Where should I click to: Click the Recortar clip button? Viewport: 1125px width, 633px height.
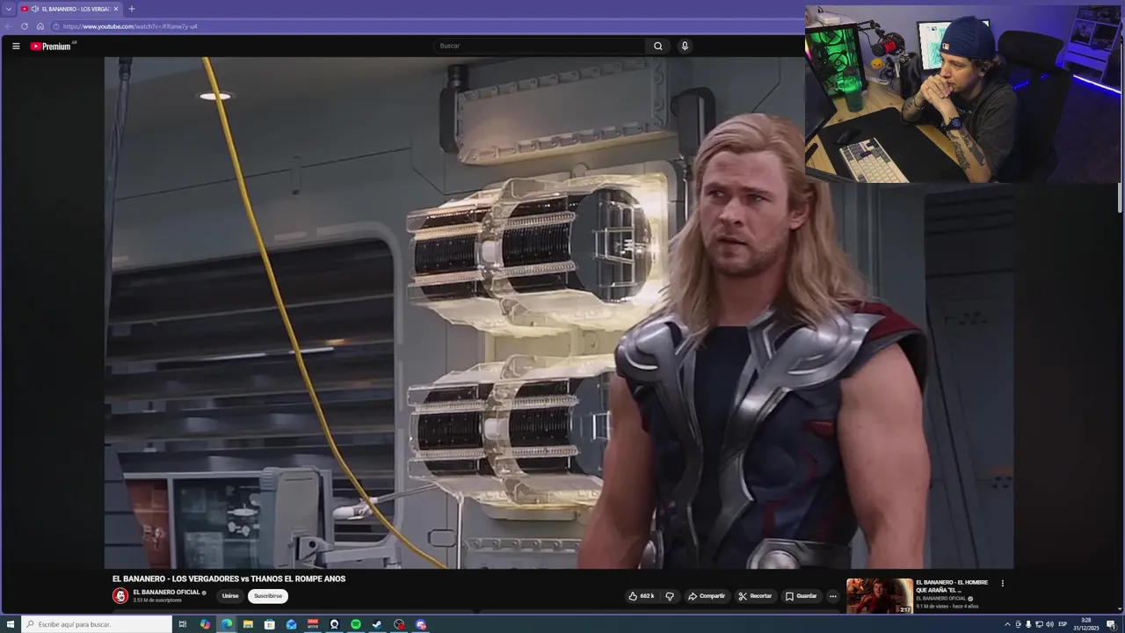[755, 596]
